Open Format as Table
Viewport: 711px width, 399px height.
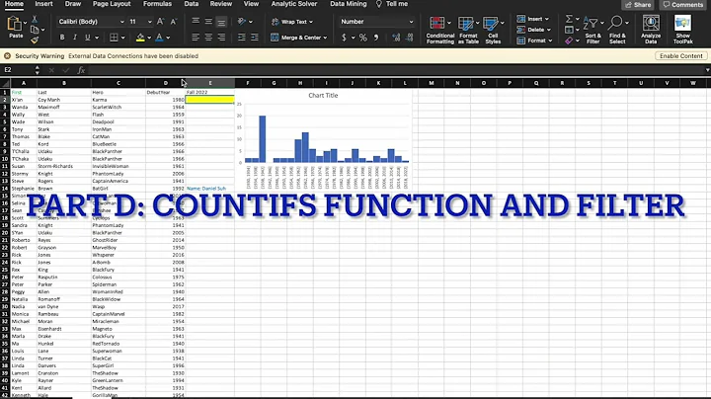point(468,30)
